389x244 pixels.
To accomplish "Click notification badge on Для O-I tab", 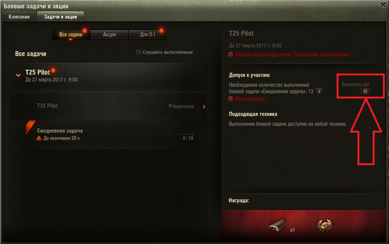I will click(x=161, y=31).
